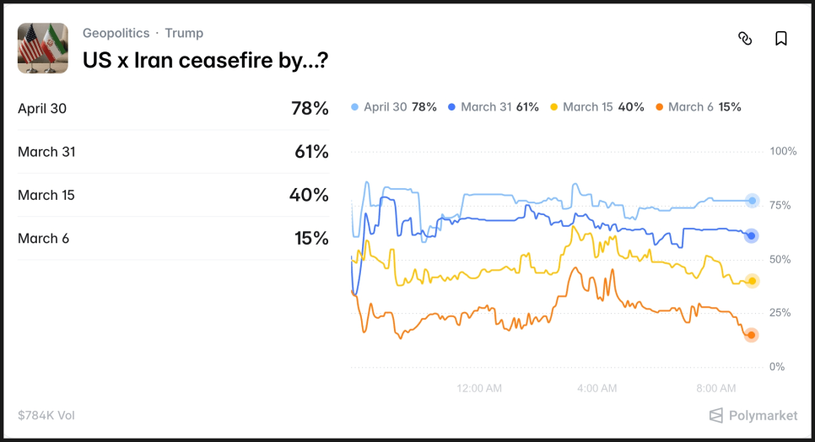
Task: Click the March 6 line endpoint marker
Action: (752, 335)
